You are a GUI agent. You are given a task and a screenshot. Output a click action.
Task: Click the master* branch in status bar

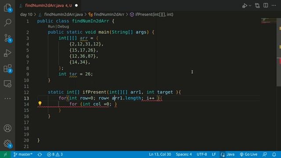[x=23, y=154]
